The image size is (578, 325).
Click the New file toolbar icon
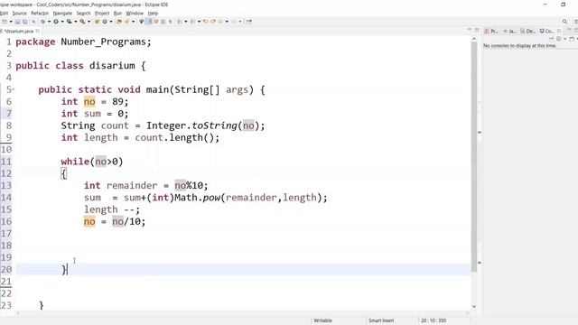pos(4,22)
